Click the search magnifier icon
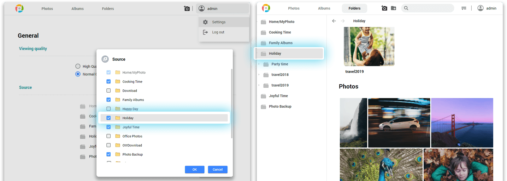This screenshot has height=181, width=507. (x=406, y=8)
